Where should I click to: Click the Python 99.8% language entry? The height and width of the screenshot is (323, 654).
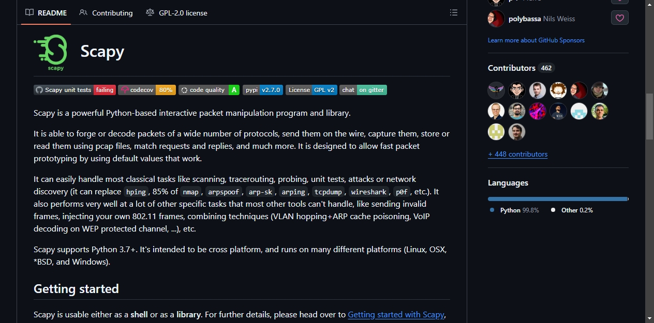tap(514, 210)
